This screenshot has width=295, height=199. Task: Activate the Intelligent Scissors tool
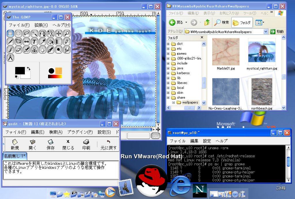coord(51,34)
